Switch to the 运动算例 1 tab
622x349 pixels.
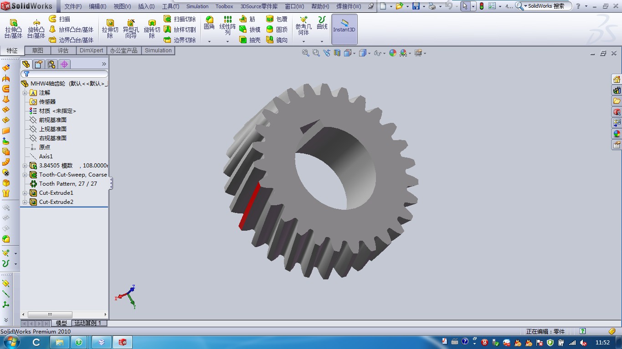(90, 323)
